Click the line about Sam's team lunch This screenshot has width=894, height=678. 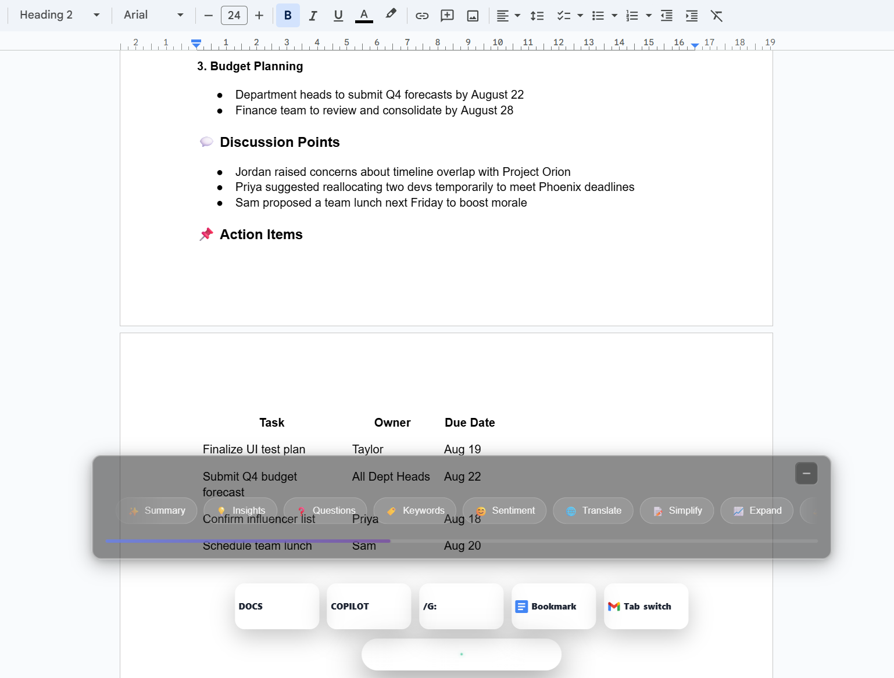pos(381,203)
